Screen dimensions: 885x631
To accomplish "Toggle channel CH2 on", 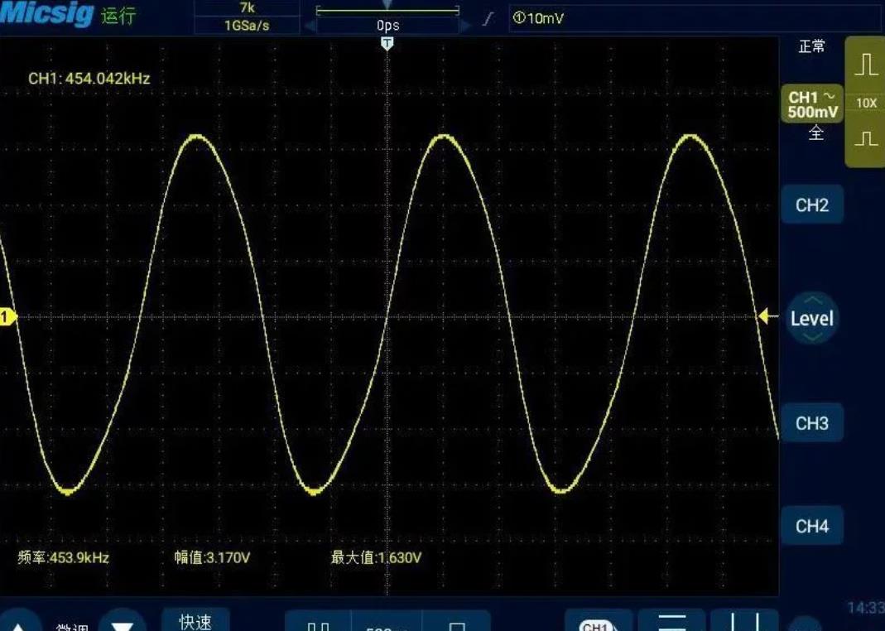I will coord(811,205).
